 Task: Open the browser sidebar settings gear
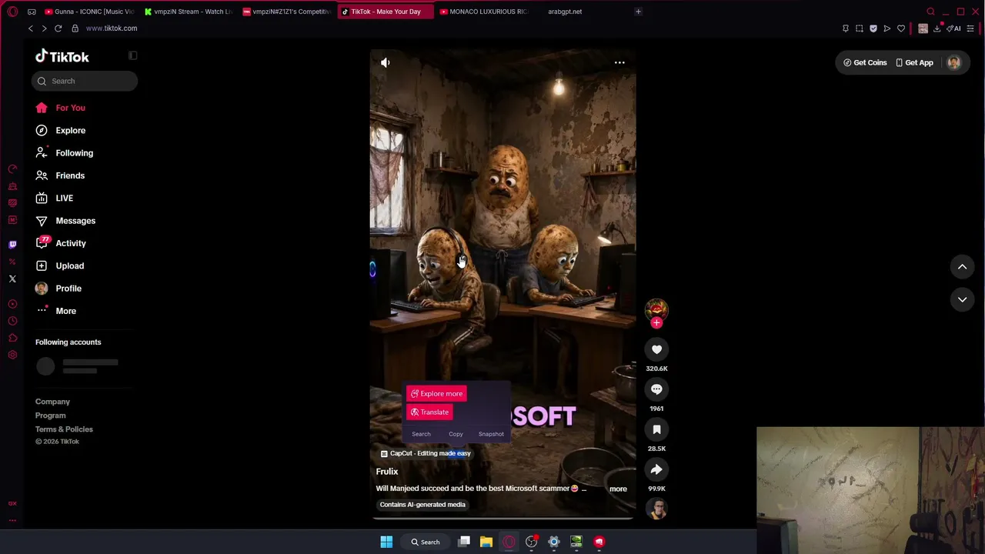point(12,355)
